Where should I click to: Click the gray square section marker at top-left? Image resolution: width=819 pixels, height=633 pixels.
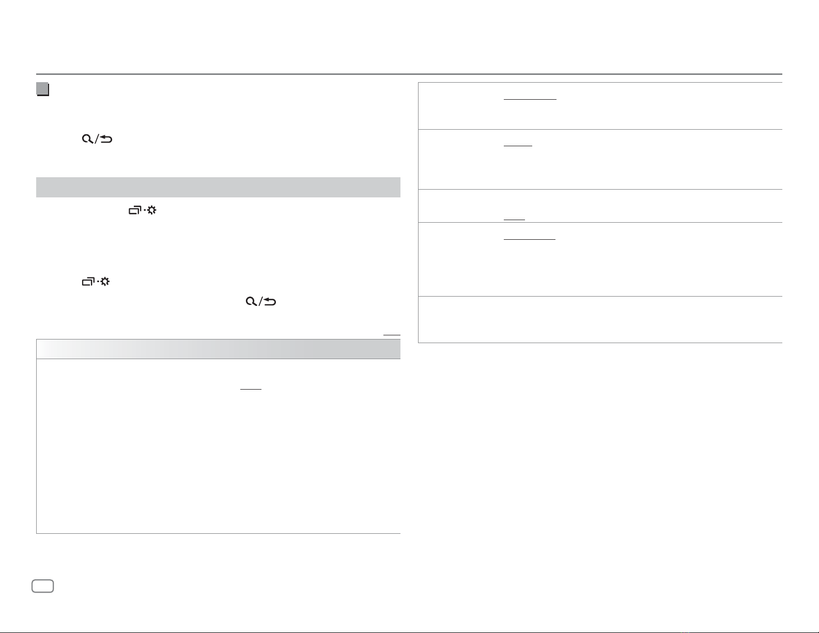[42, 89]
